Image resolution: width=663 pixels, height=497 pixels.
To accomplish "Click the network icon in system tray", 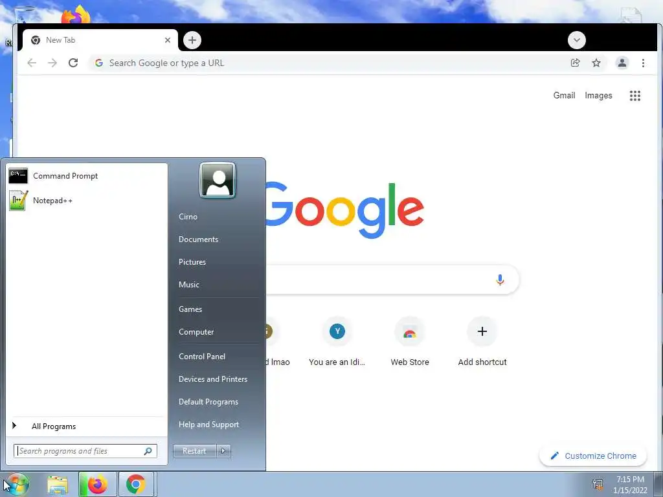I will click(x=598, y=485).
